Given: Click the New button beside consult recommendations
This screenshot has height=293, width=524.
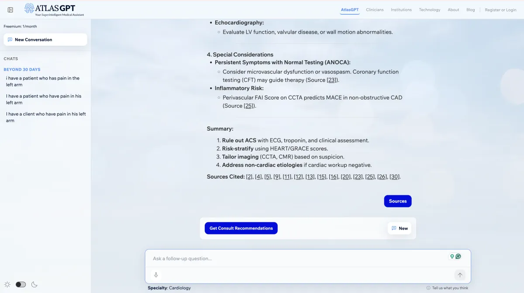Looking at the screenshot, I should 400,228.
